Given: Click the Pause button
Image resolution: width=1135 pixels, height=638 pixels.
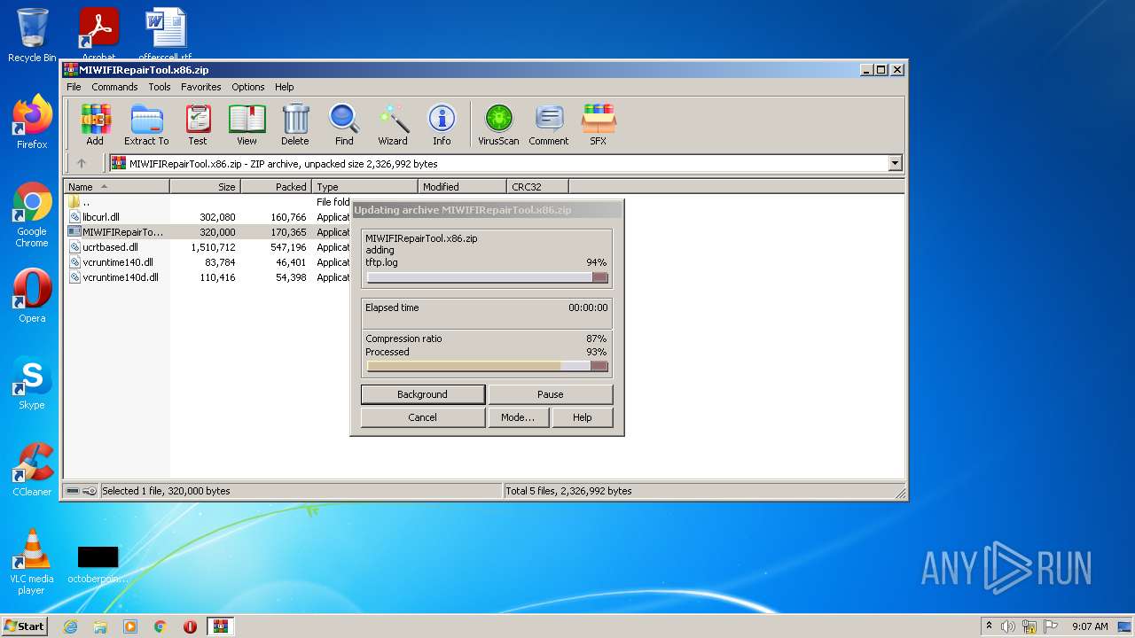Looking at the screenshot, I should tap(551, 394).
